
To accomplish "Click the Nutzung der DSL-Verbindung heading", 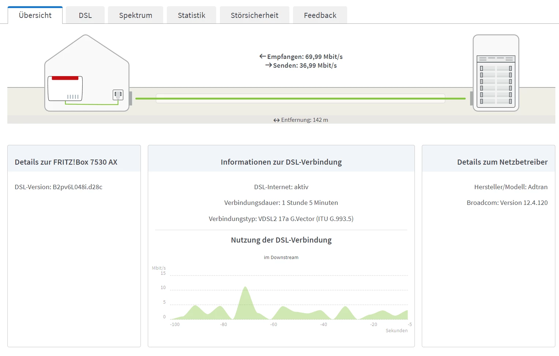I will click(x=281, y=240).
